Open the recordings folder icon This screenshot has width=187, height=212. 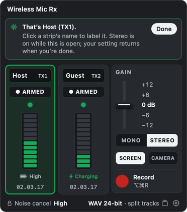point(165,203)
